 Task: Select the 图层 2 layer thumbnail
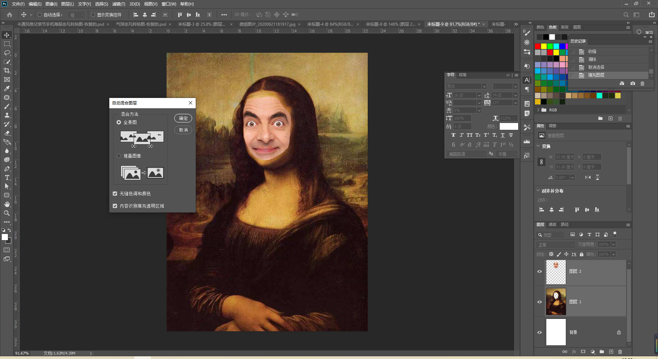tap(556, 272)
